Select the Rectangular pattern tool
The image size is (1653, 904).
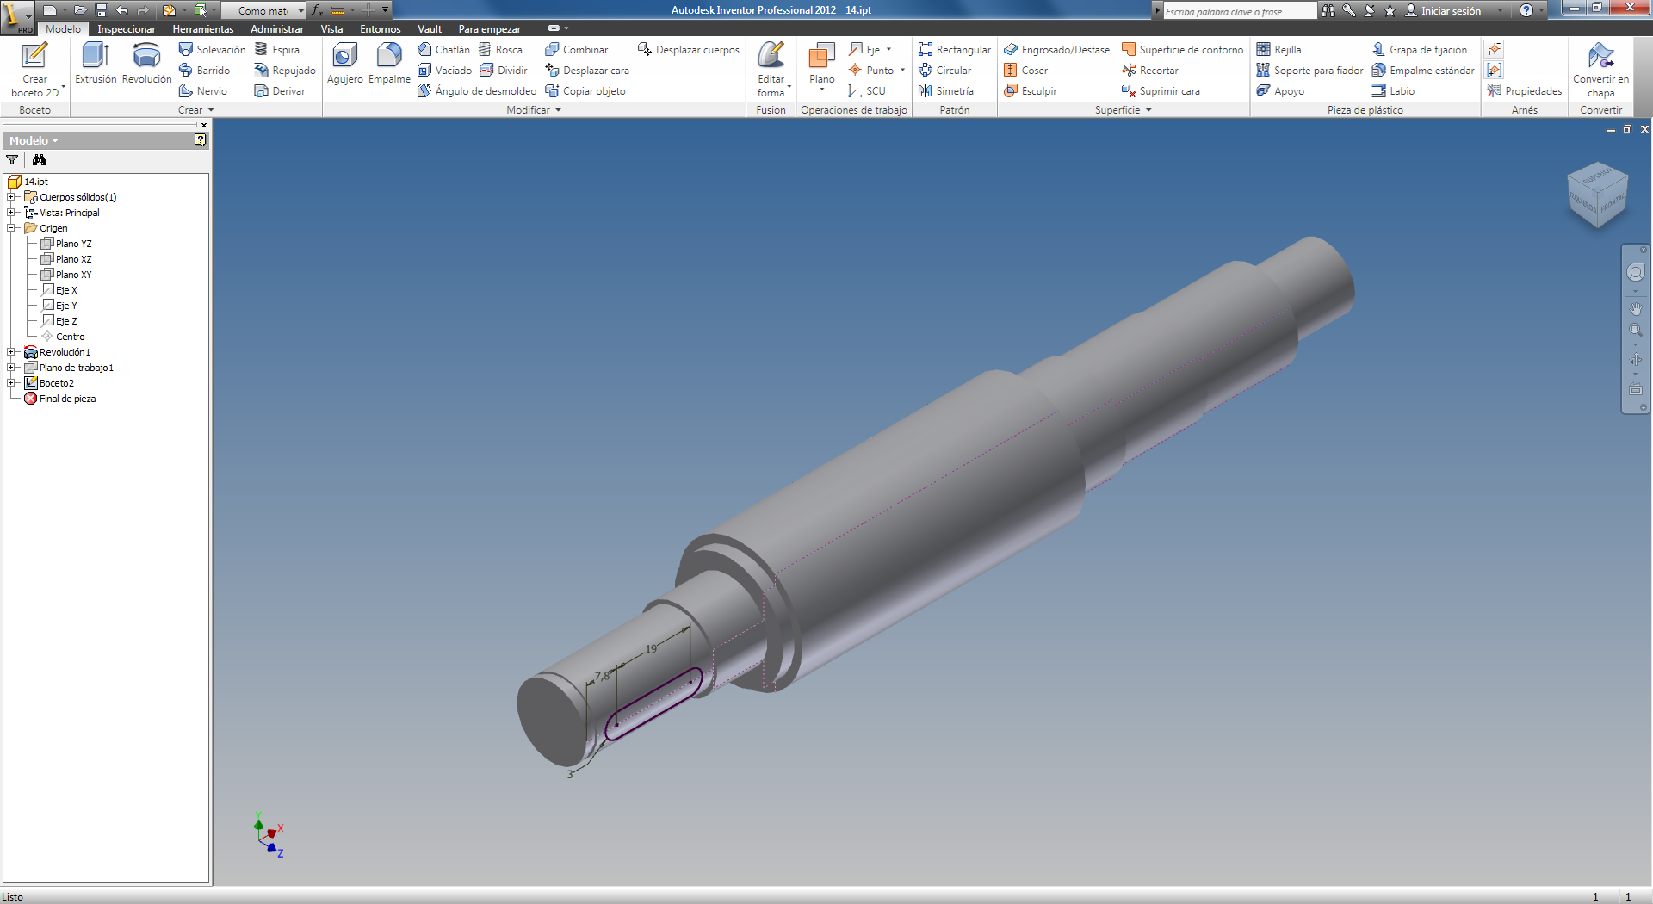(x=955, y=50)
